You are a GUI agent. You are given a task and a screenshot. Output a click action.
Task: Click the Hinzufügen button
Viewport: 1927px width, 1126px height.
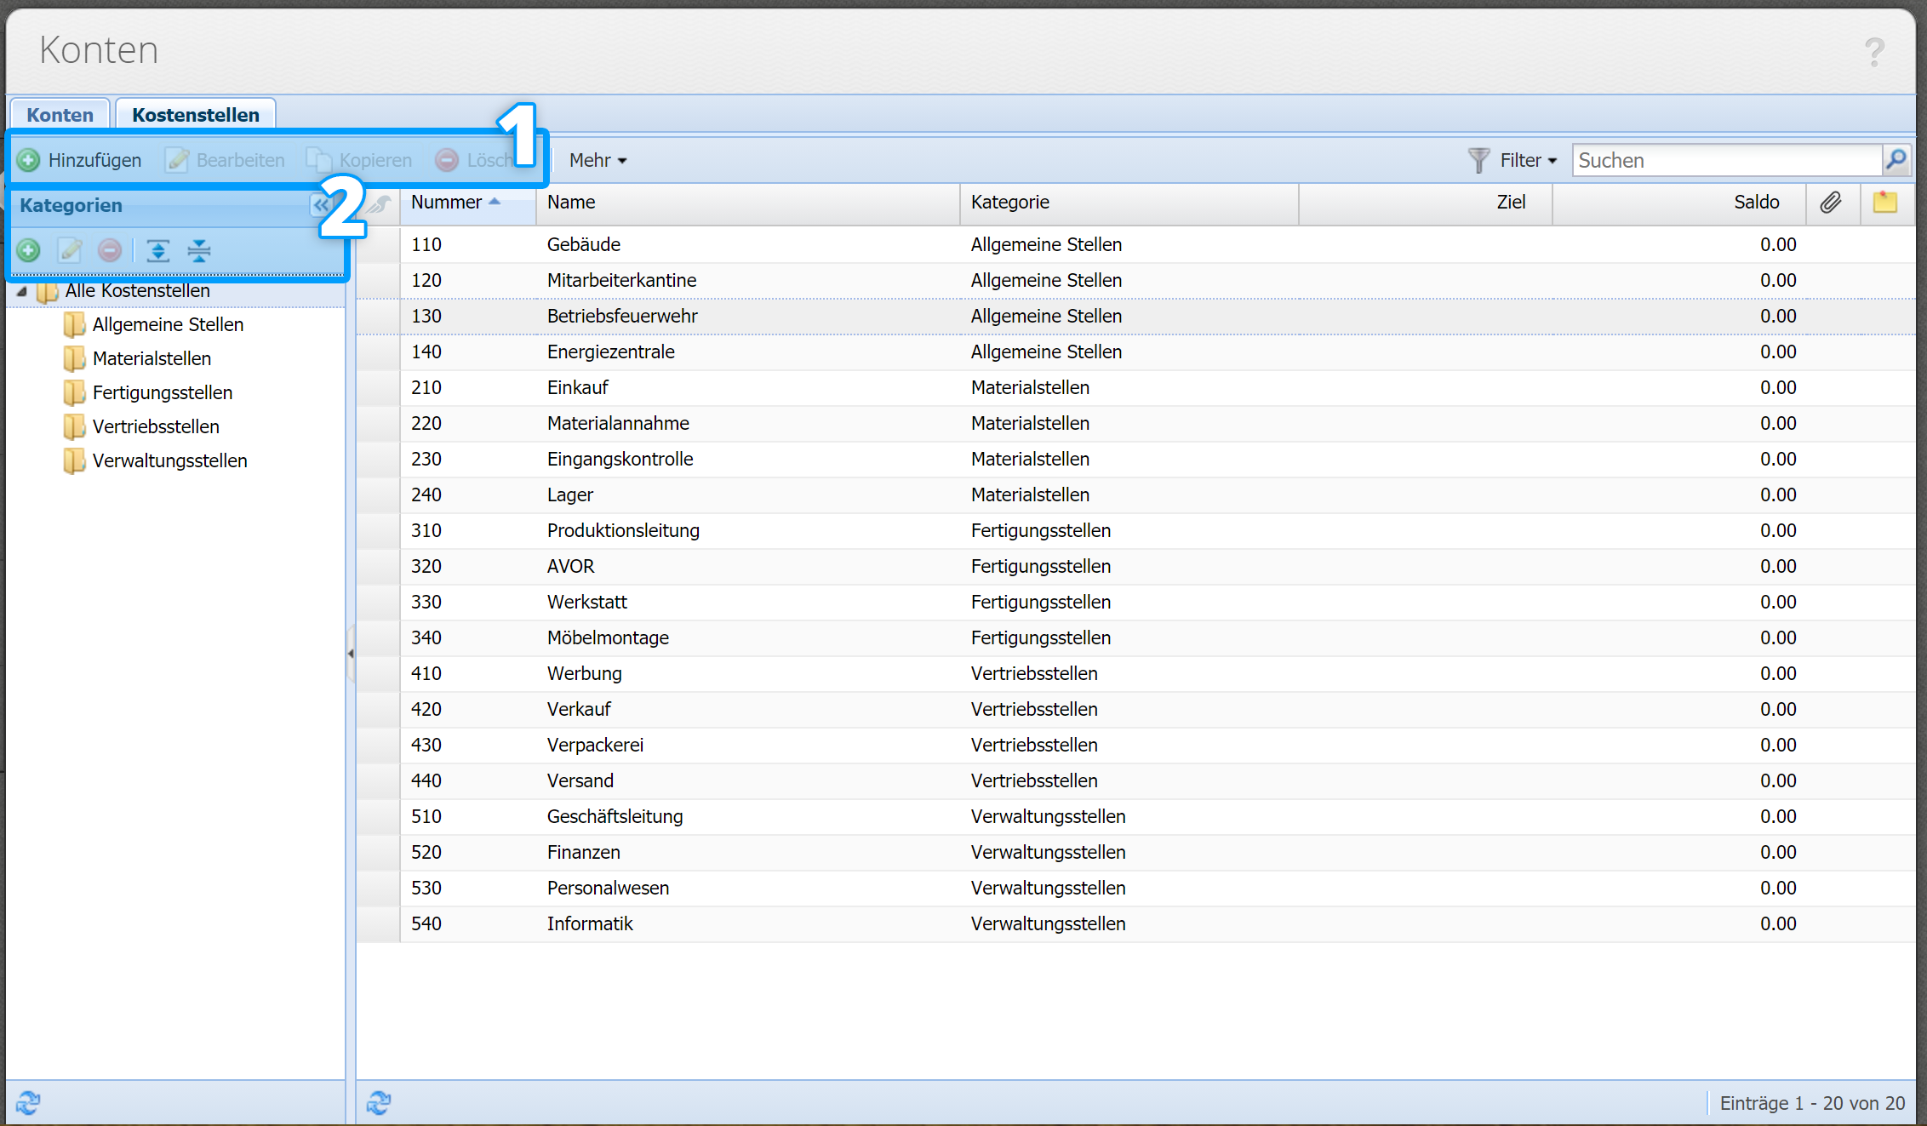click(80, 160)
